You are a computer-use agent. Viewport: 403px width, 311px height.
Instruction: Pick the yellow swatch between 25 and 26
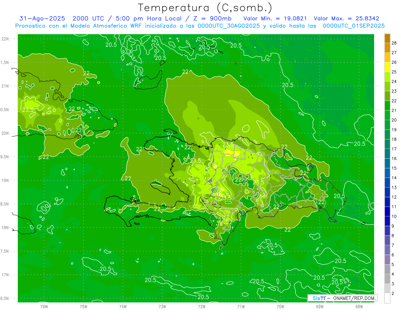[x=387, y=67]
